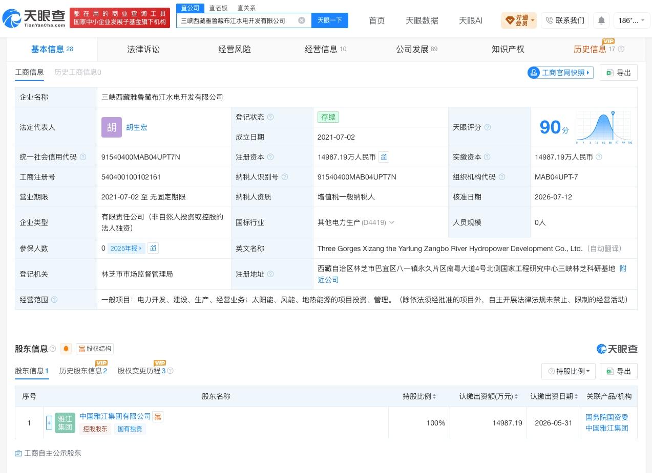The image size is (652, 473).
Task: Sort by 认缴出资额(万元) column arrows
Action: click(516, 396)
